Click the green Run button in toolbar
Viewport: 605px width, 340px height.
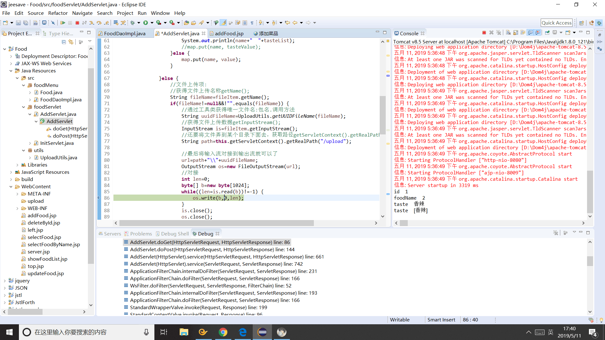146,23
